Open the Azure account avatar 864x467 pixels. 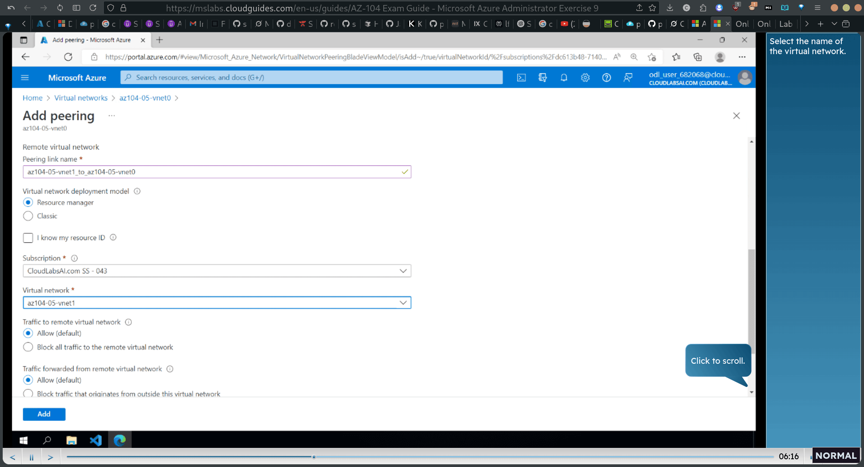(745, 78)
